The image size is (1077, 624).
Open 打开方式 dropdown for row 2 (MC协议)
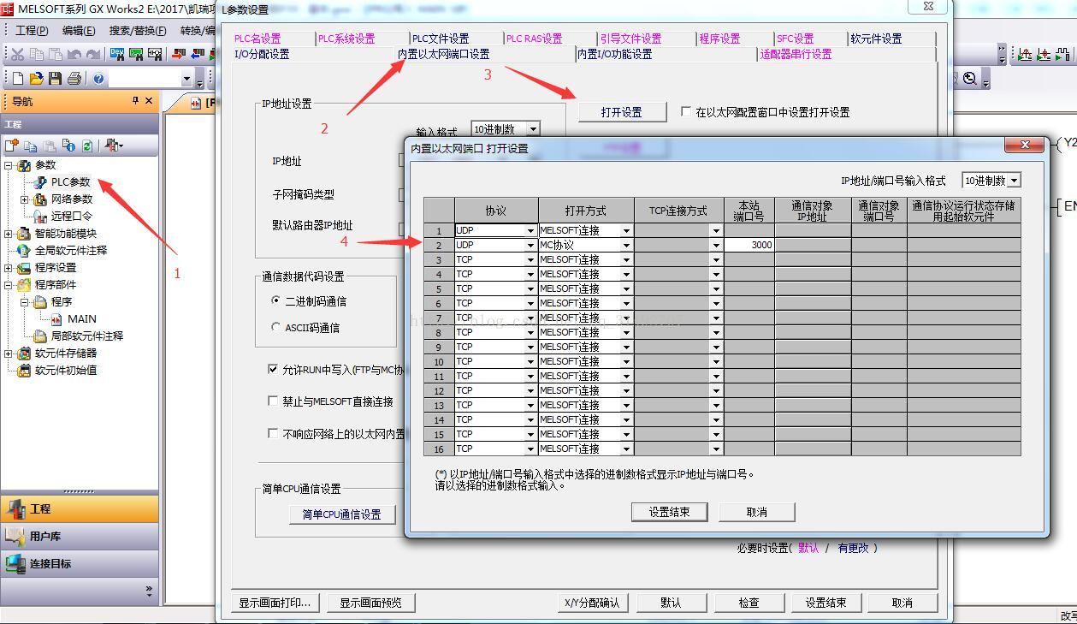click(x=626, y=246)
